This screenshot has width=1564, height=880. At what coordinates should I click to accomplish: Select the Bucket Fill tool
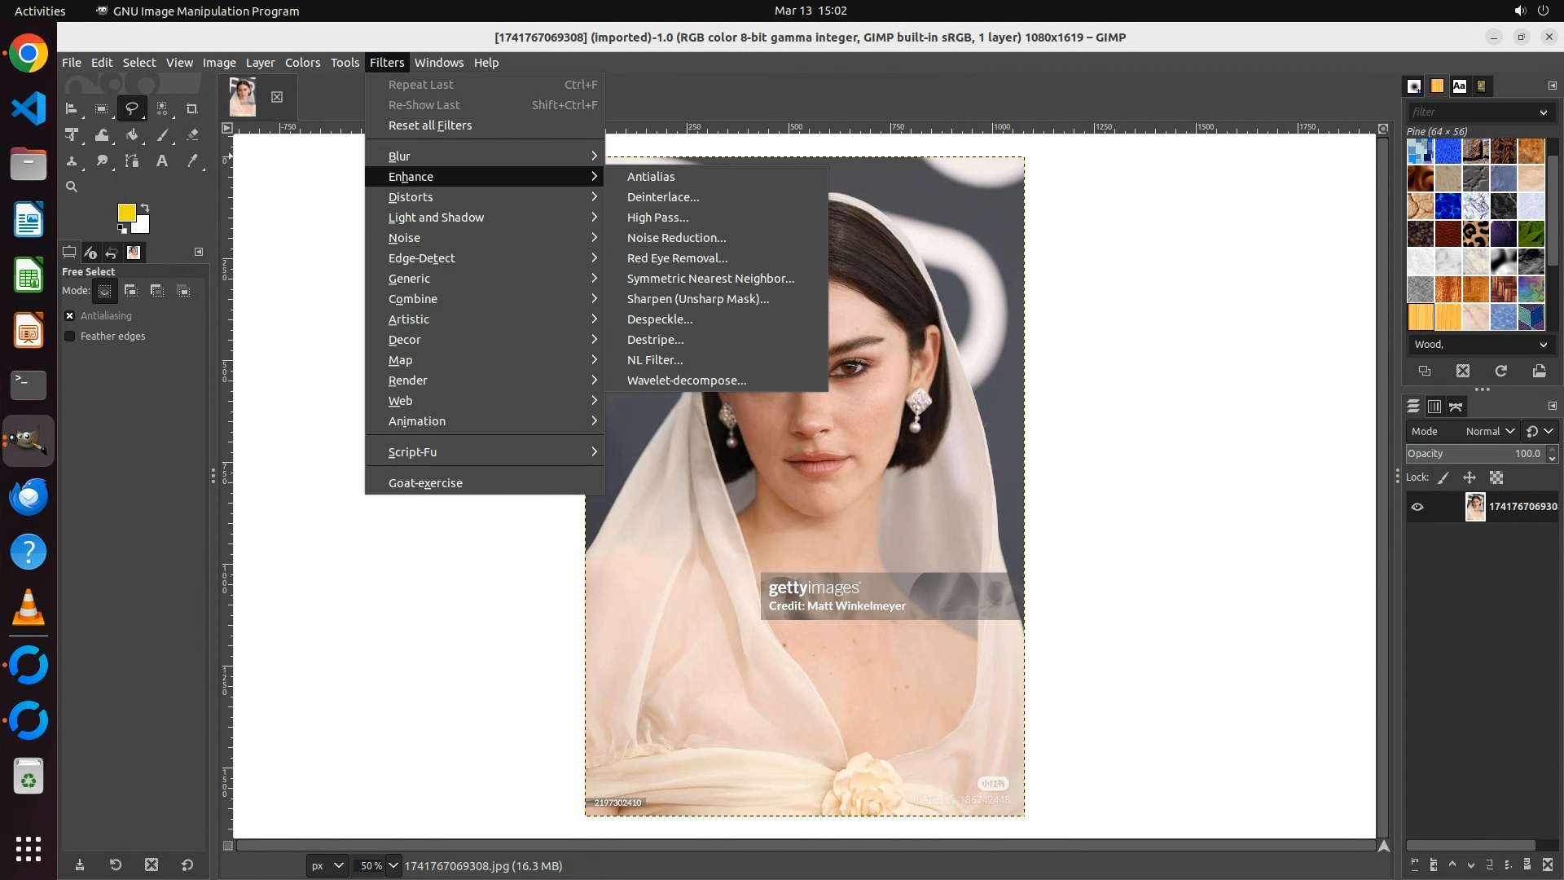tap(132, 134)
